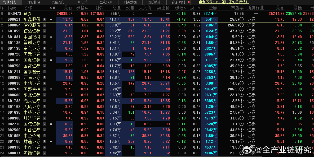Click 华鑫股份 amount value 5.41亿

[211, 19]
